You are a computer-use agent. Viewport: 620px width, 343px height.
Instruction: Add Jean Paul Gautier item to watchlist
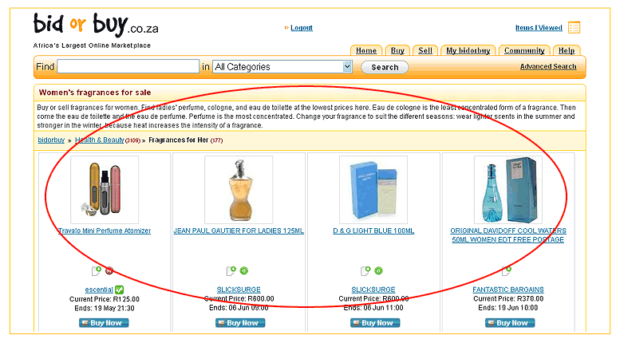pyautogui.click(x=231, y=270)
